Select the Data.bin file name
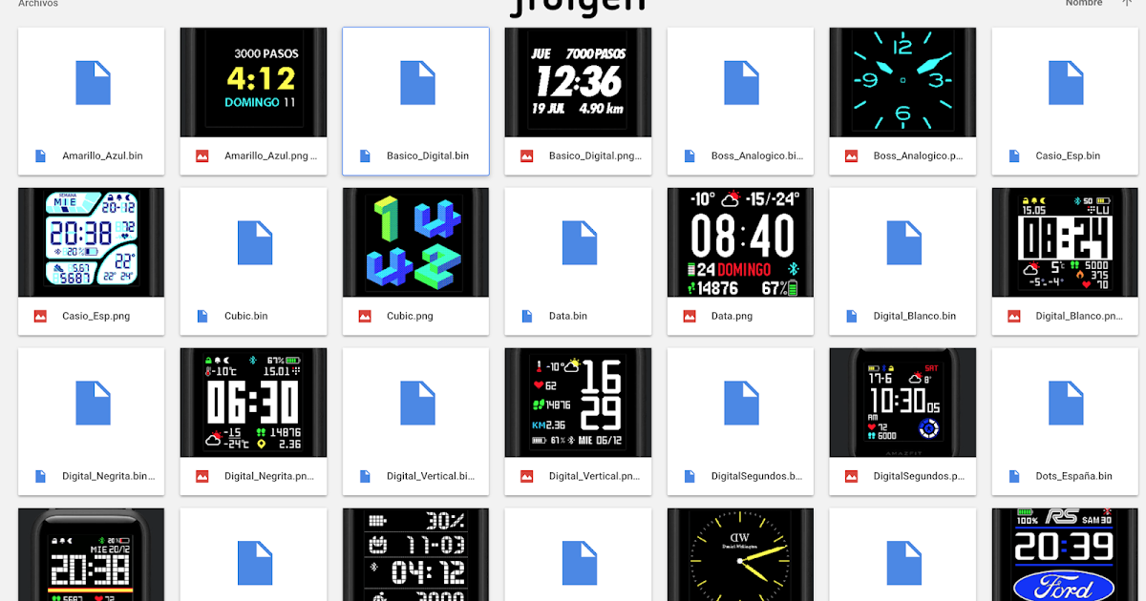 click(568, 316)
